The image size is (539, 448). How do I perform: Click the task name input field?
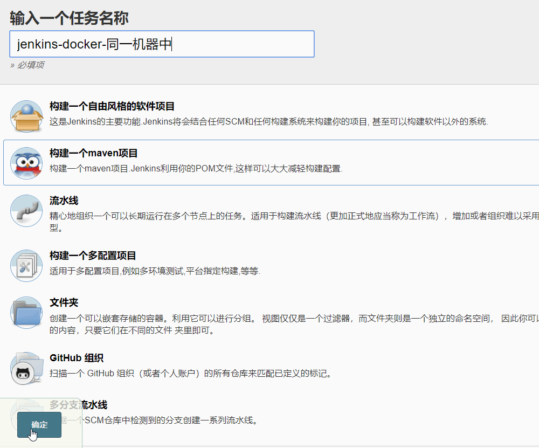click(x=162, y=44)
